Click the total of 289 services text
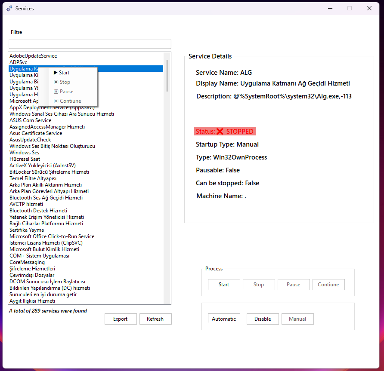The width and height of the screenshot is (384, 371). tap(48, 311)
